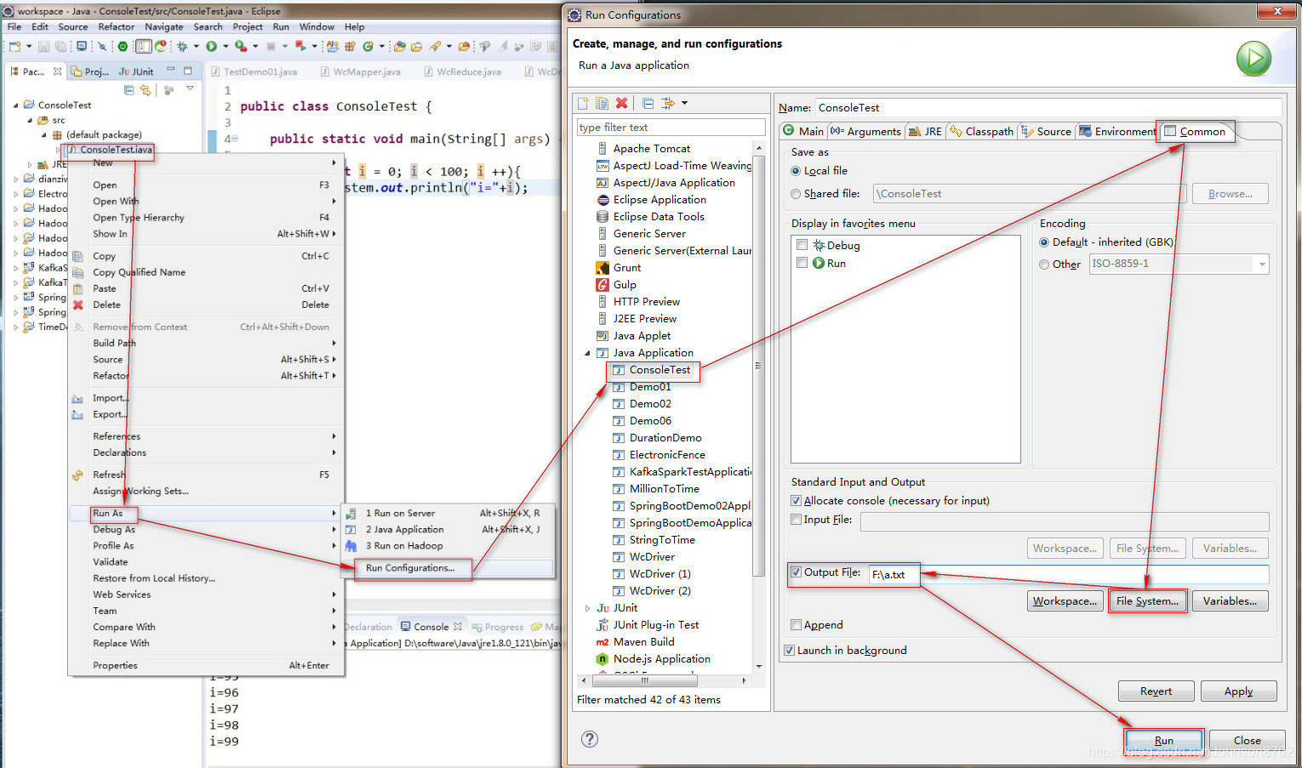Check the Append option for output

[796, 624]
